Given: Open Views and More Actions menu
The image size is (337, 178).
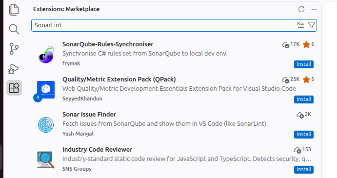Looking at the screenshot, I should [314, 9].
